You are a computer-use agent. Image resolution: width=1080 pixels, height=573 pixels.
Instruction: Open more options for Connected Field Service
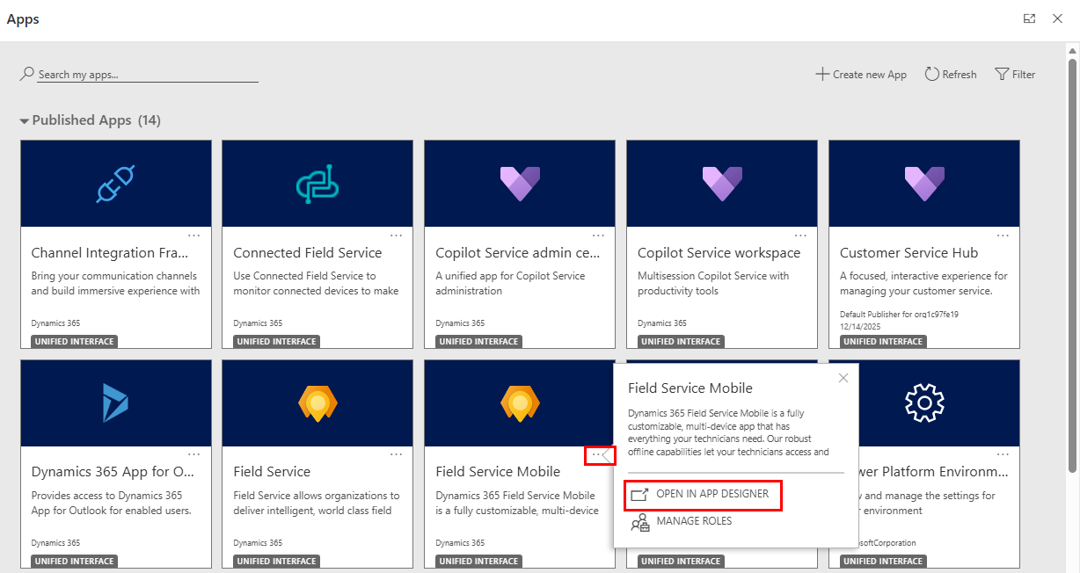click(x=397, y=236)
